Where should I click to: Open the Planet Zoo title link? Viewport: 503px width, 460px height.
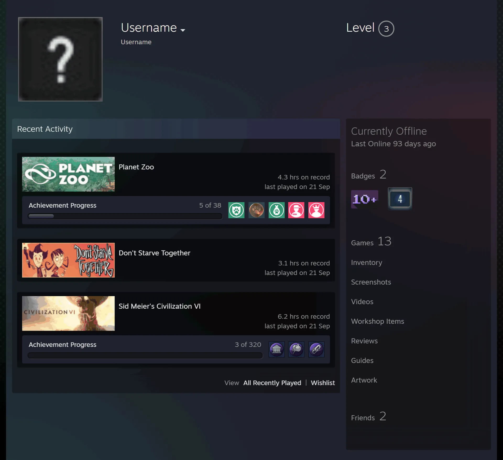[x=136, y=167]
